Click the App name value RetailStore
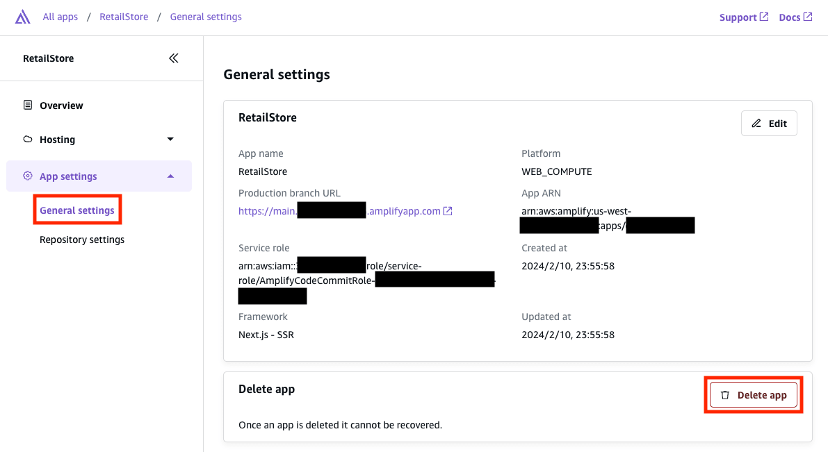 click(263, 171)
